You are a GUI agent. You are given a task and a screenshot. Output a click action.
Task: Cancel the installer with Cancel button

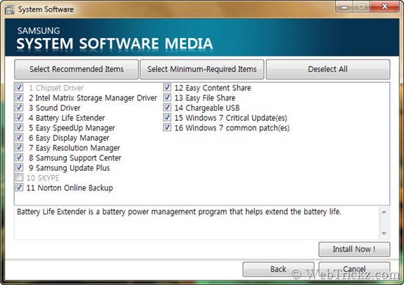[x=354, y=269]
